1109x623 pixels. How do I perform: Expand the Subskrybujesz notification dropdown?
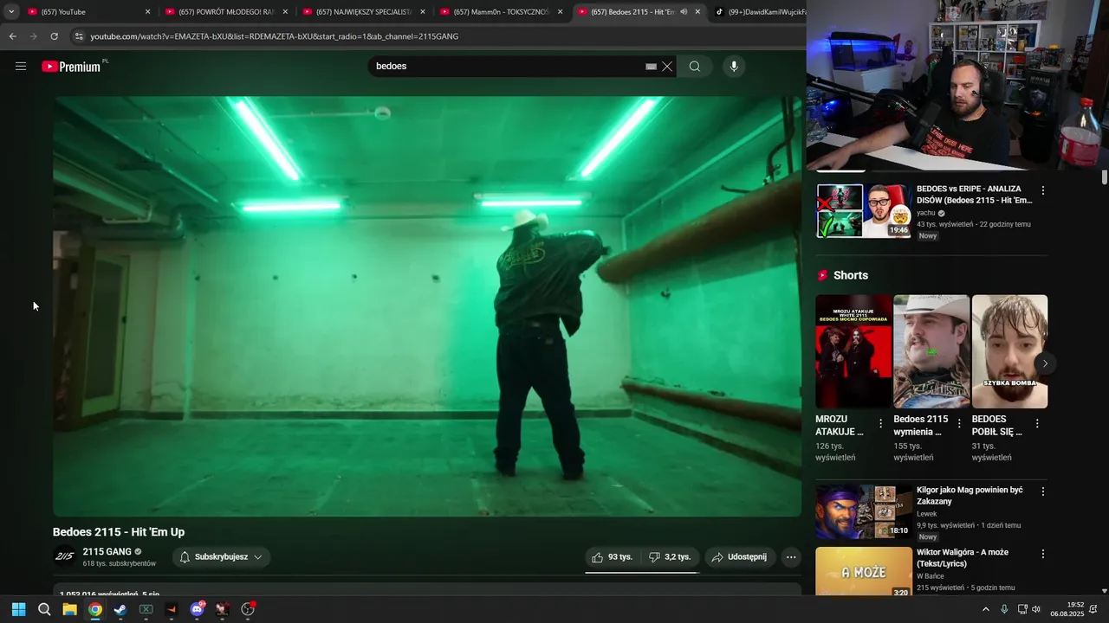[221, 557]
